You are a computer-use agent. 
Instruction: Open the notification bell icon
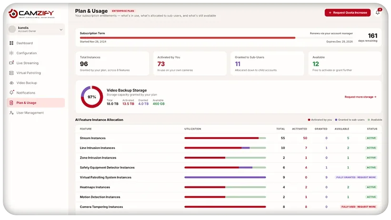[x=378, y=12]
